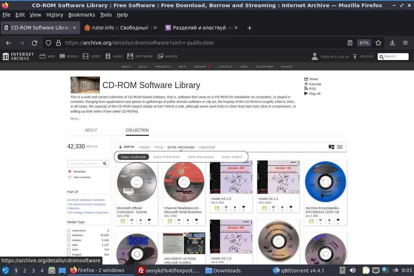Open the tracking protection shield icon
The height and width of the screenshot is (276, 414).
48,43
